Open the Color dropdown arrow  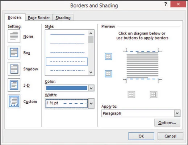pos(91,88)
